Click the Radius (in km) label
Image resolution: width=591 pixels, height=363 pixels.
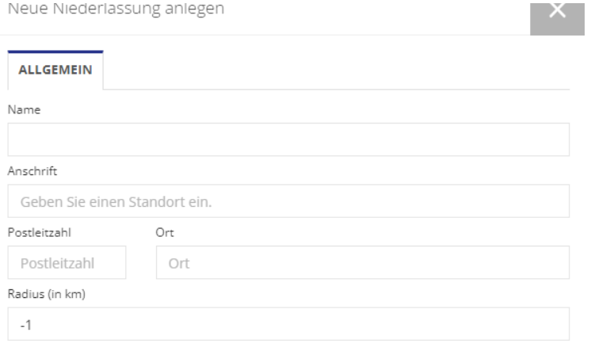pyautogui.click(x=47, y=294)
